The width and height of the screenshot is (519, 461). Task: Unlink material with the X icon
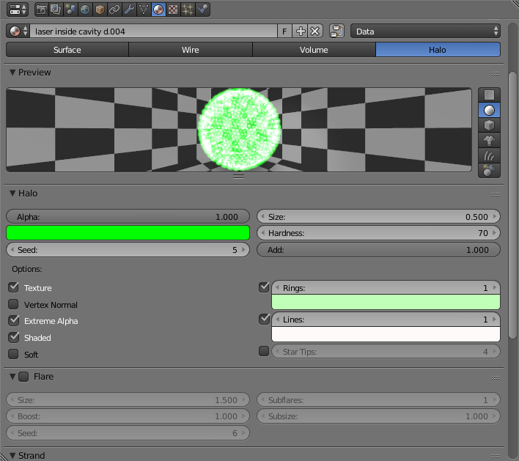coord(314,31)
